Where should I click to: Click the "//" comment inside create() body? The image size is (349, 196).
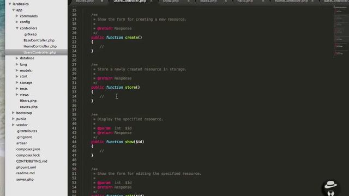[102, 46]
